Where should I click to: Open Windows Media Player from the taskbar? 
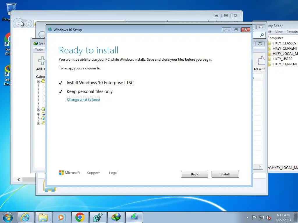[61, 217]
